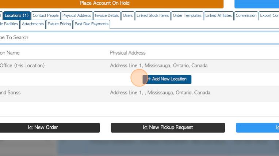Image resolution: width=279 pixels, height=156 pixels.
Task: Select the Locations (1) tab
Action: (16, 15)
